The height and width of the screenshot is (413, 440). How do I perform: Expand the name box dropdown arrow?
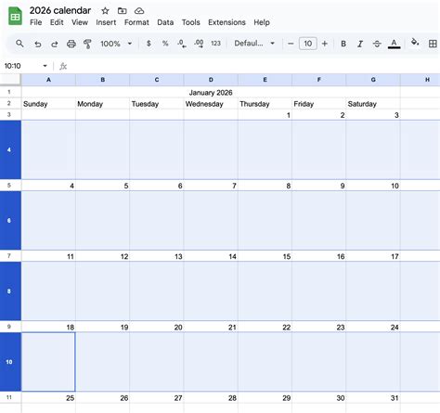point(45,66)
